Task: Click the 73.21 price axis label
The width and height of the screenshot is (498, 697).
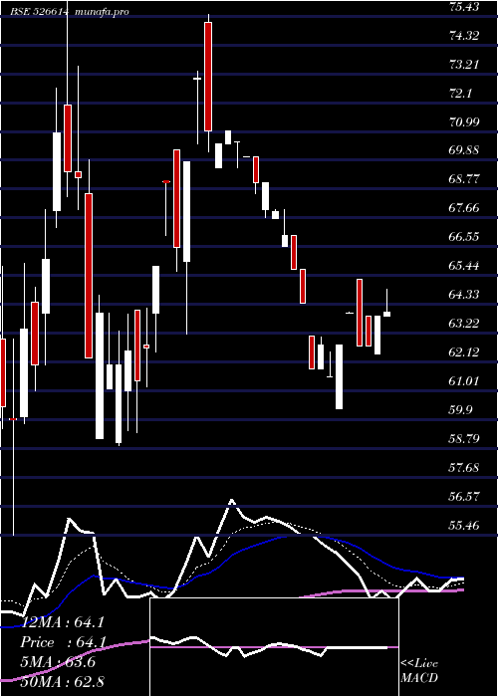Action: (464, 65)
